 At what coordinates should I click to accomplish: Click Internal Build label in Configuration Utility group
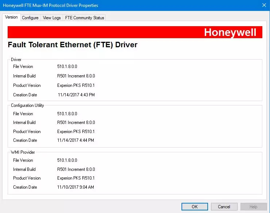click(x=24, y=122)
